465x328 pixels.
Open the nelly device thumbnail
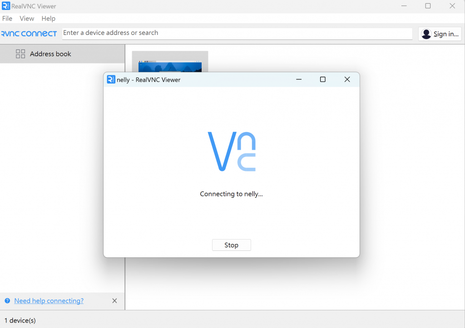(170, 62)
